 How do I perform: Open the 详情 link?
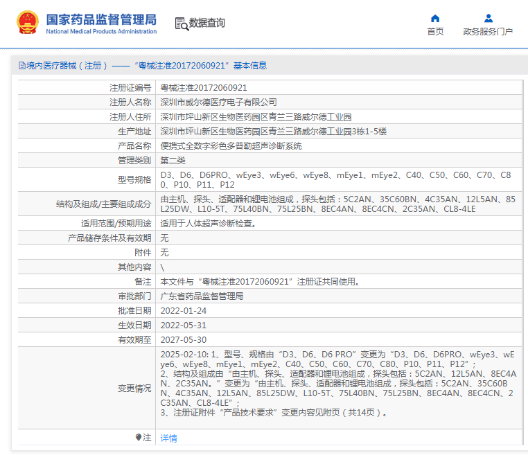coord(168,438)
